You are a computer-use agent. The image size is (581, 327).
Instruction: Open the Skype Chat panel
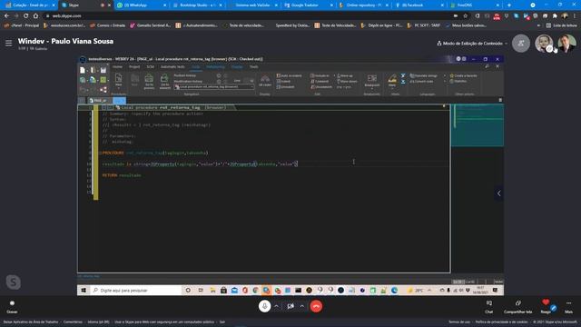489,307
